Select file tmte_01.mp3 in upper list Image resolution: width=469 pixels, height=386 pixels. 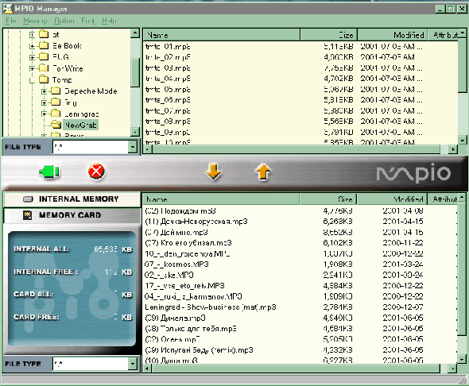click(168, 47)
